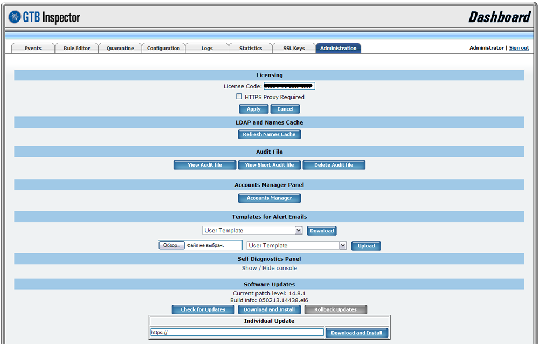Click the LDAP and Names Cache header
Screen dimensions: 539x344
click(269, 122)
